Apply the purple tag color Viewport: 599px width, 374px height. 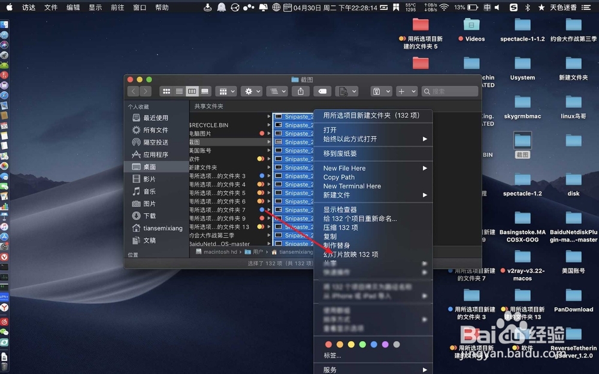[x=385, y=345]
